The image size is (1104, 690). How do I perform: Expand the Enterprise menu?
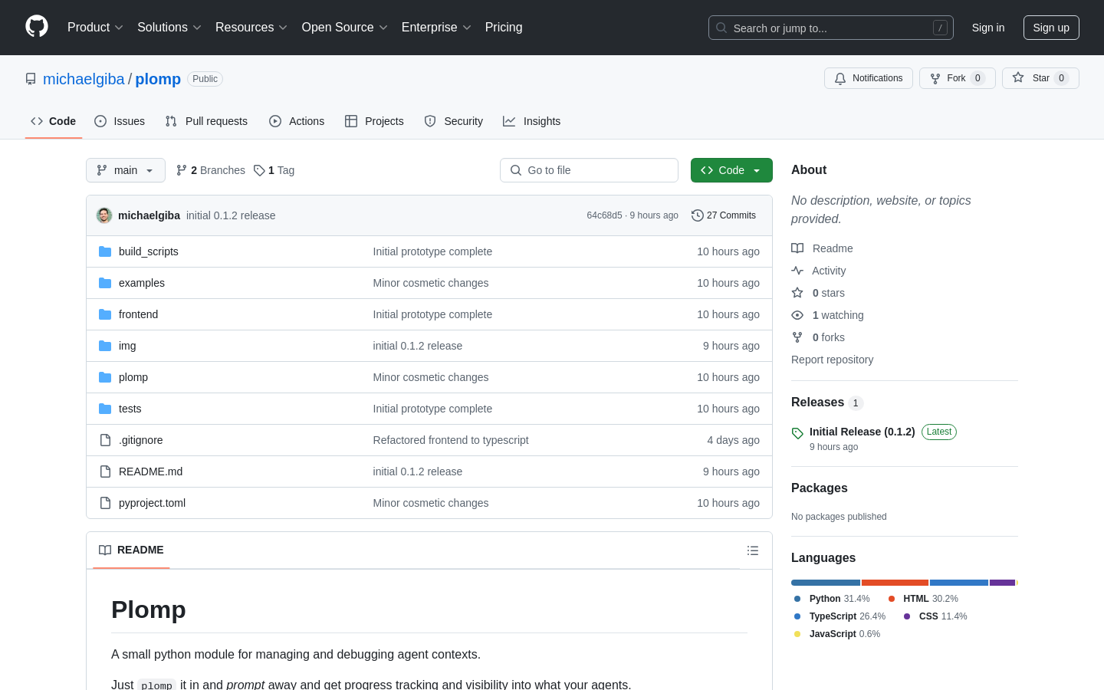[436, 28]
